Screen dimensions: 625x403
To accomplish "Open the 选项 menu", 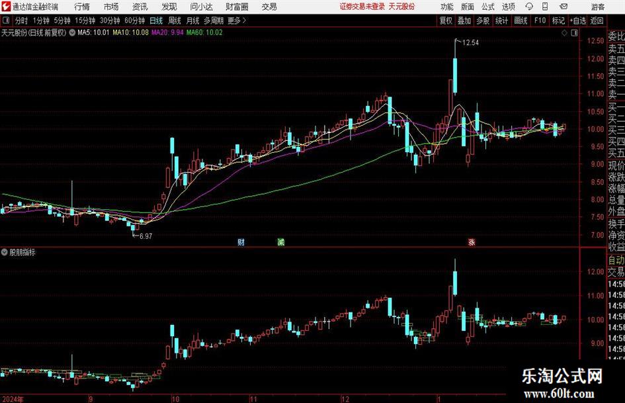I will 509,7.
